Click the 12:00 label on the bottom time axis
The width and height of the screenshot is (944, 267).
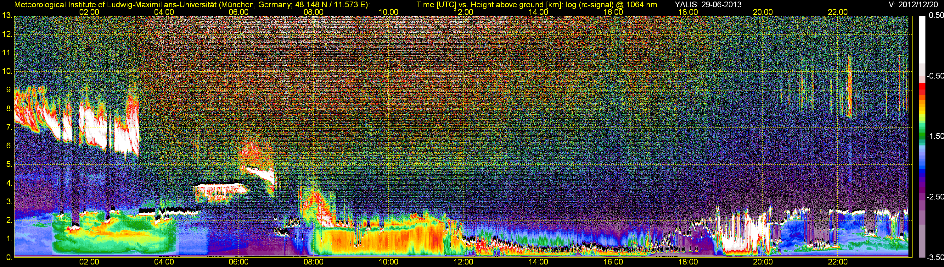click(463, 262)
